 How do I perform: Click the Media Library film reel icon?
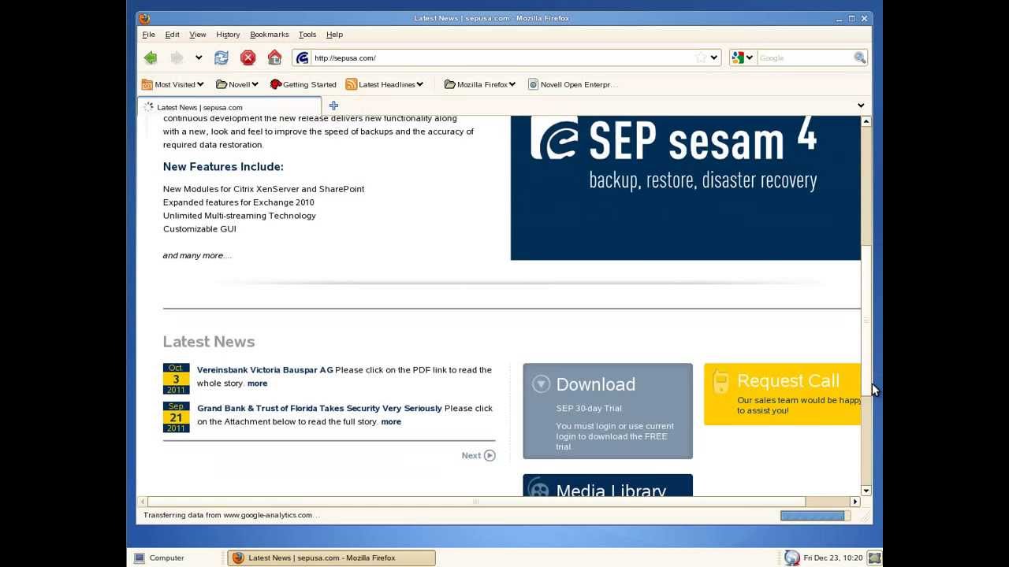click(x=539, y=488)
